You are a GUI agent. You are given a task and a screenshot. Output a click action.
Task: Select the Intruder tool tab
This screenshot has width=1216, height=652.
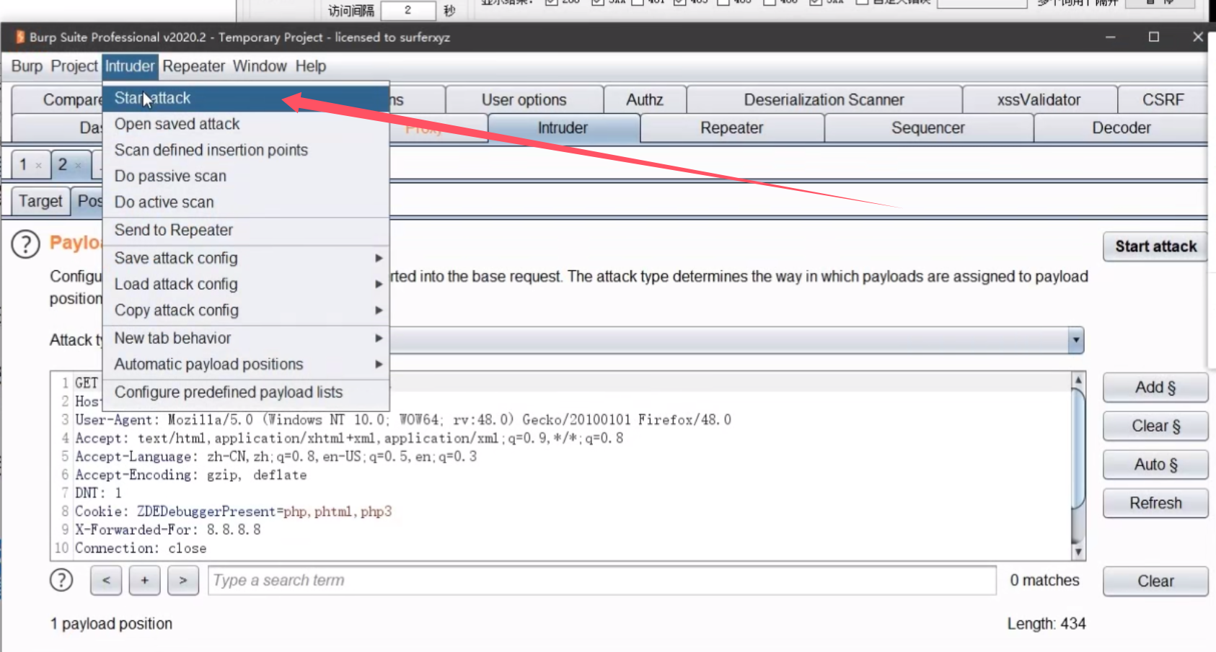(x=563, y=128)
